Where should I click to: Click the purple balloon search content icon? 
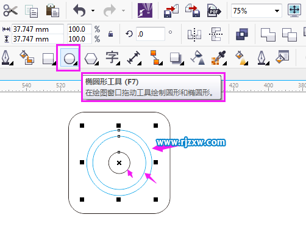(x=145, y=10)
